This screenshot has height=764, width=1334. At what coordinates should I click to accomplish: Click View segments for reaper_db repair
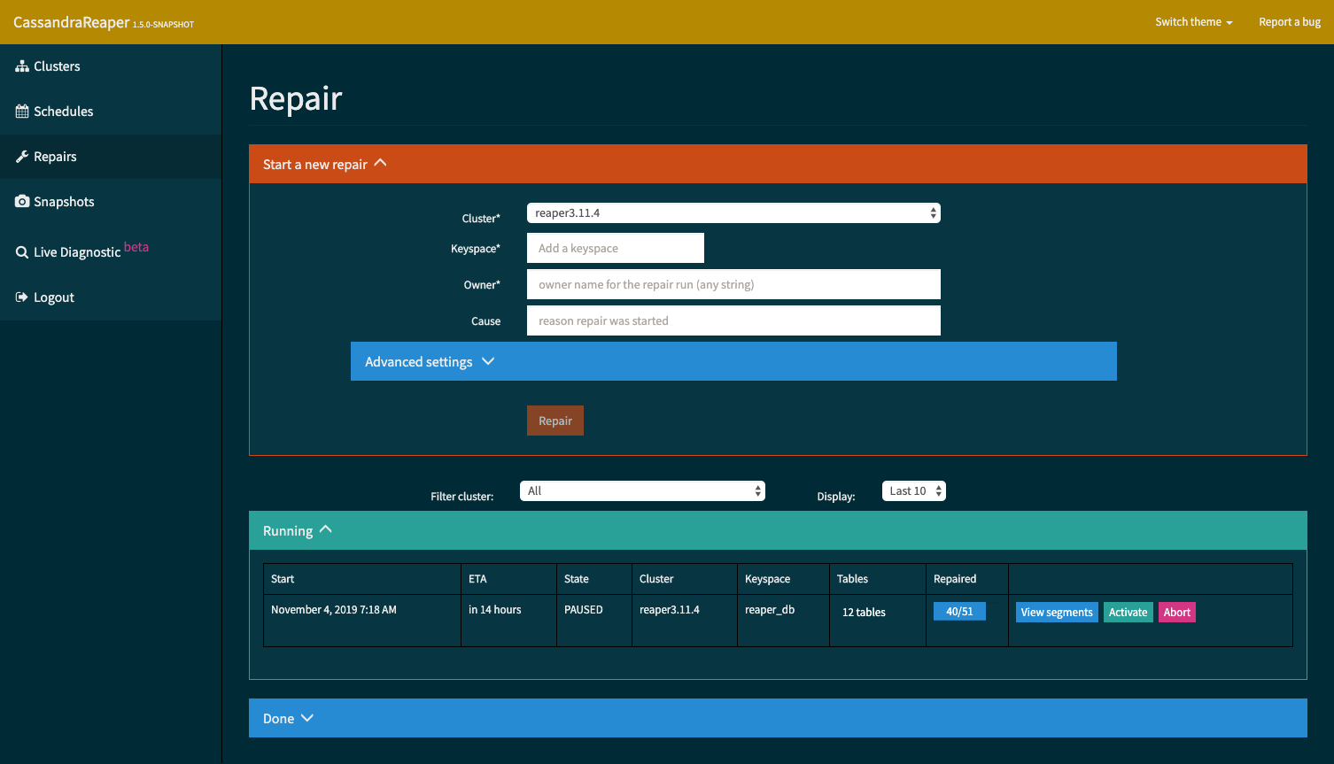pos(1057,613)
